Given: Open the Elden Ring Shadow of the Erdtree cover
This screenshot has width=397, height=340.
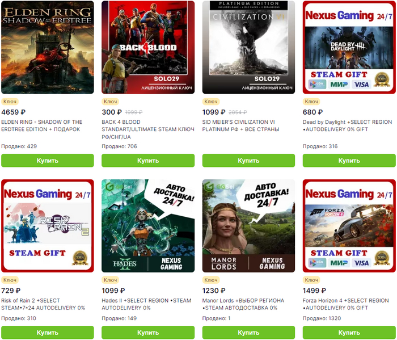Looking at the screenshot, I should coord(47,47).
